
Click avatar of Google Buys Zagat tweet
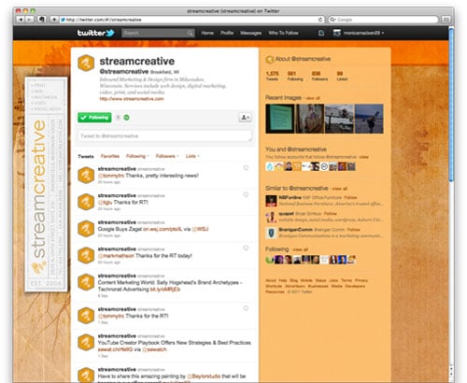click(86, 229)
